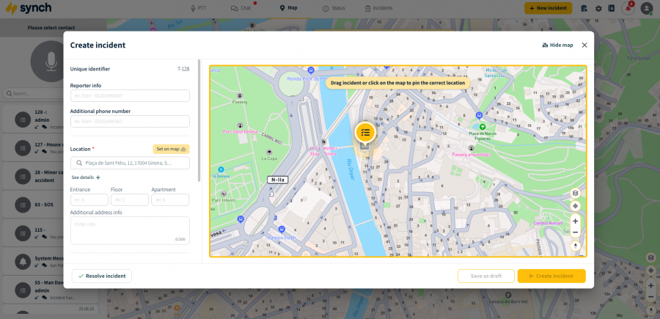Open notifications bell in top bar

tap(628, 8)
